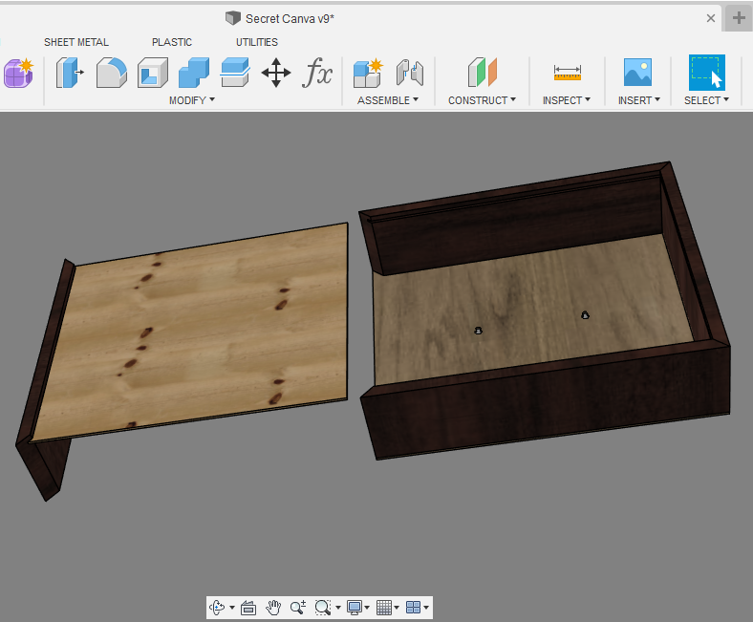Select the Joint tool
The image size is (753, 622).
pyautogui.click(x=410, y=73)
